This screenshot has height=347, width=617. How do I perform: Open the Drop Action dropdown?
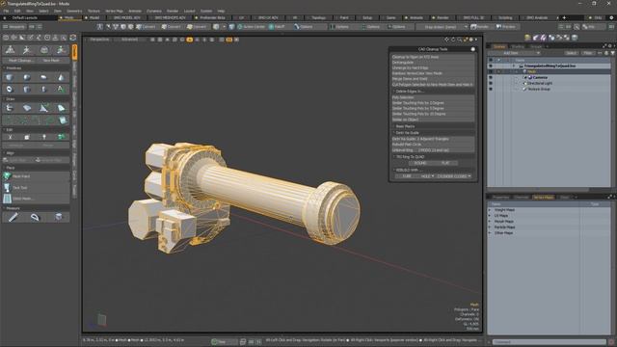442,27
